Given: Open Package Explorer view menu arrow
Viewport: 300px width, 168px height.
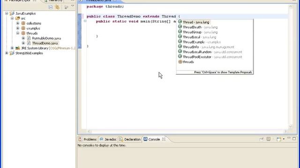Looking at the screenshot, I should (x=73, y=6).
